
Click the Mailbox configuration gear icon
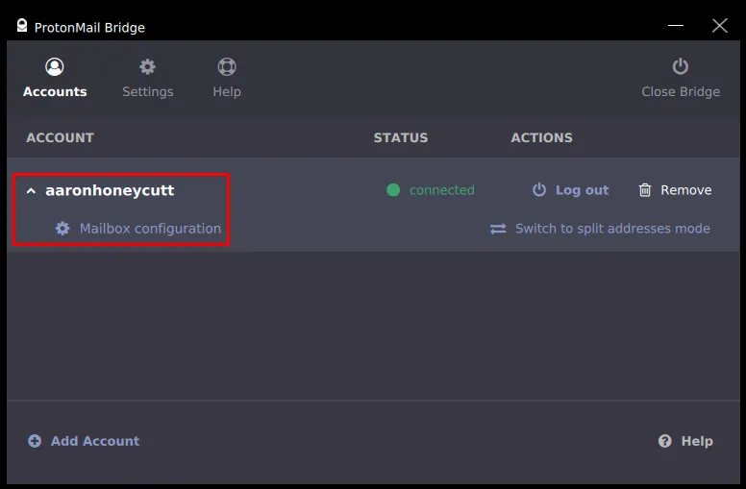62,229
